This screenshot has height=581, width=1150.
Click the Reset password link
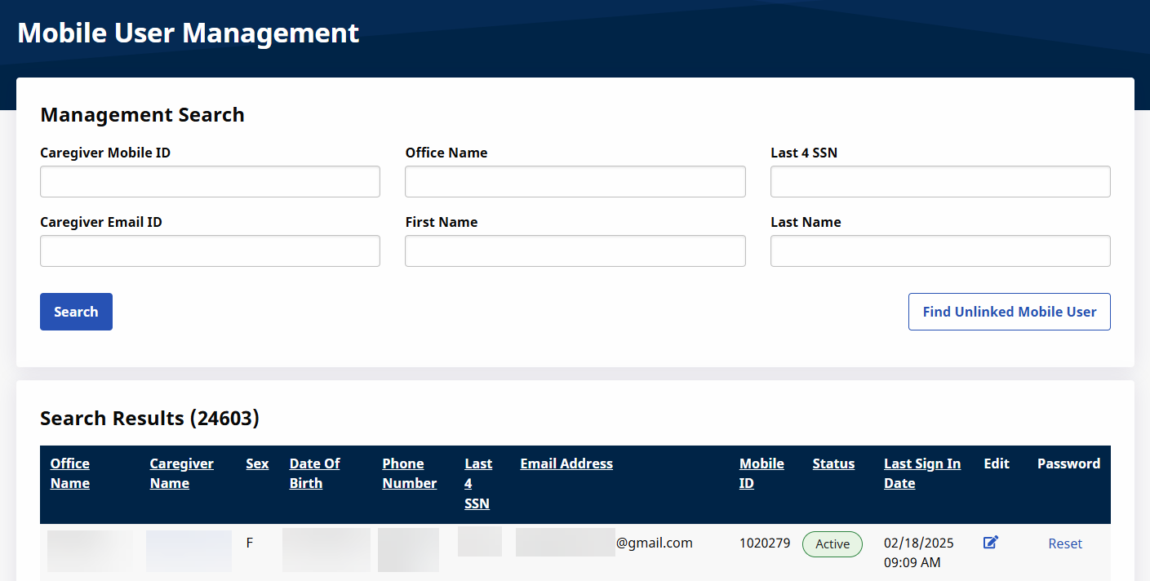click(1065, 543)
